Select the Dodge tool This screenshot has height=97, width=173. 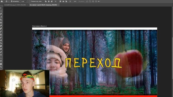[1, 49]
